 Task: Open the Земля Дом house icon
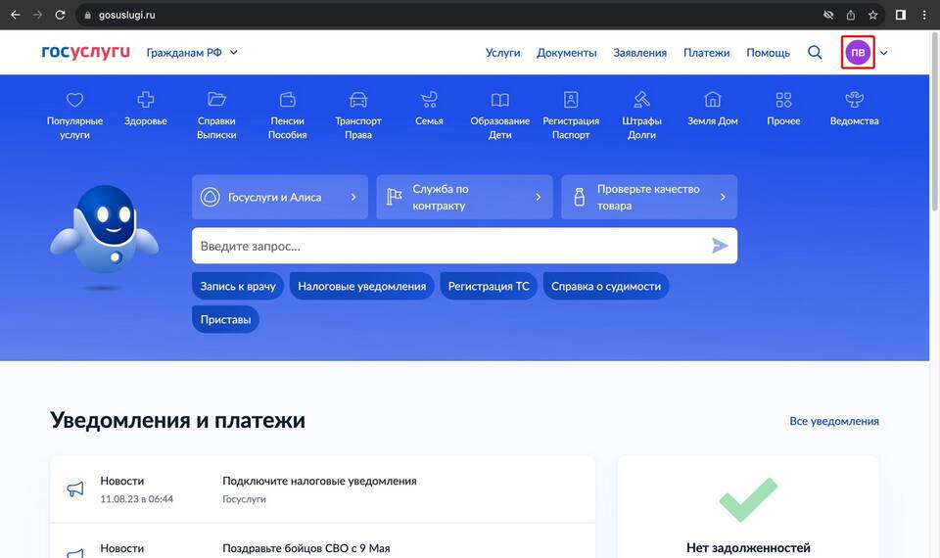point(713,100)
